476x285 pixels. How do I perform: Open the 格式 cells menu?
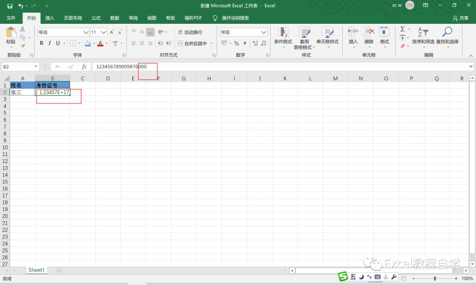pos(384,37)
